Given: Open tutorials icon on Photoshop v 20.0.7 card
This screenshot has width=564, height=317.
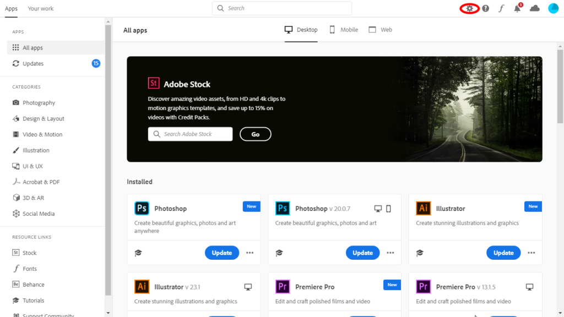Looking at the screenshot, I should pos(279,253).
